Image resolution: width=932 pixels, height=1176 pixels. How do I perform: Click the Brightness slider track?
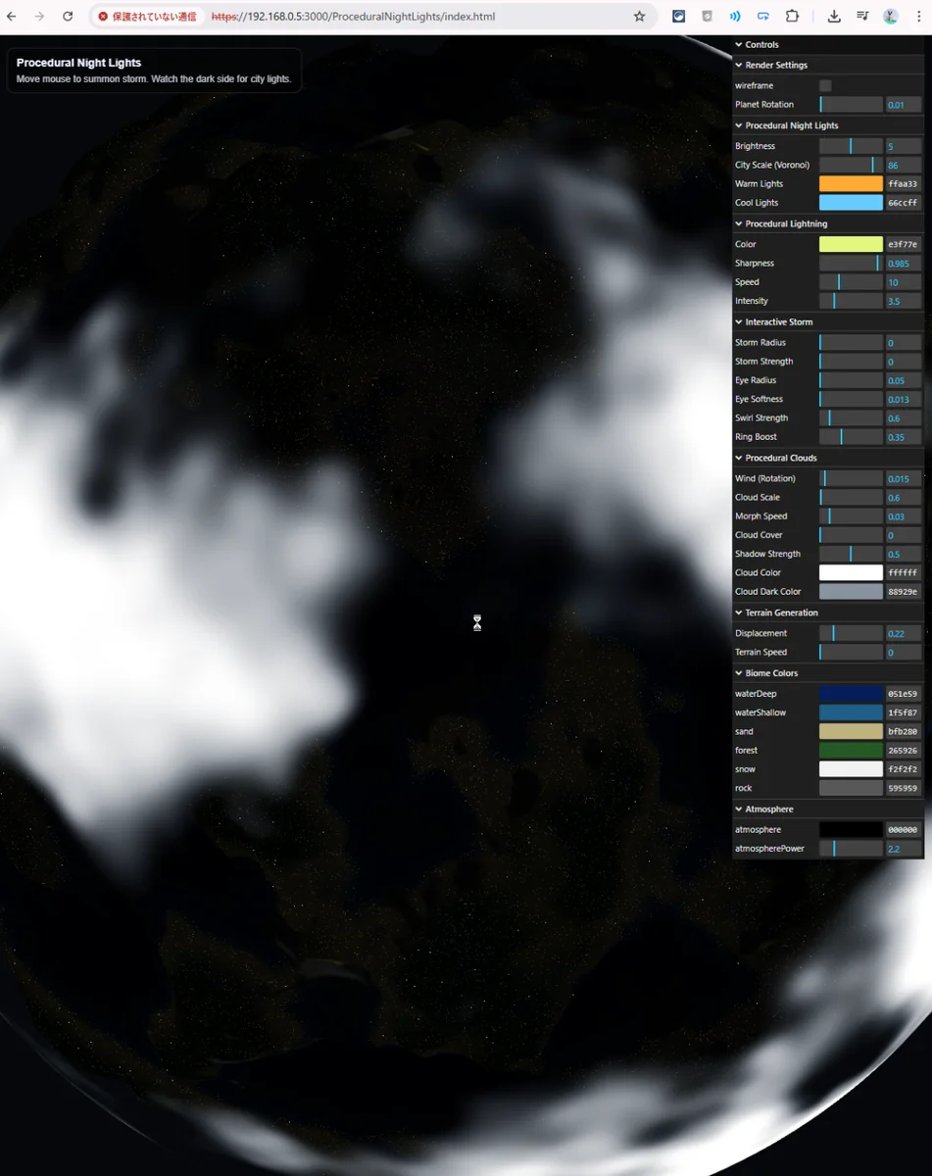pyautogui.click(x=851, y=146)
